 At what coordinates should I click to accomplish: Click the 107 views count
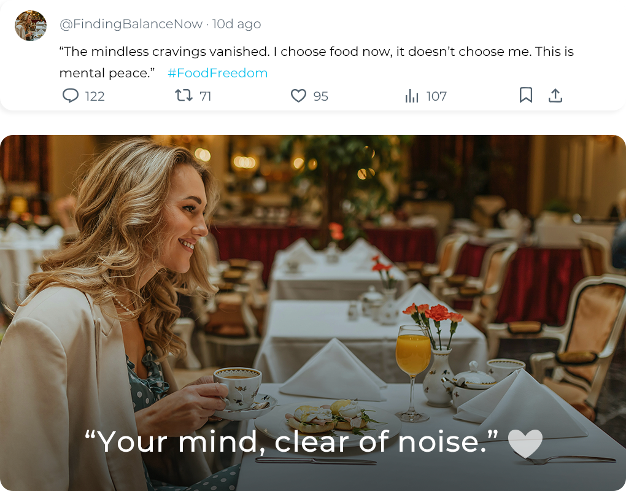pos(436,96)
